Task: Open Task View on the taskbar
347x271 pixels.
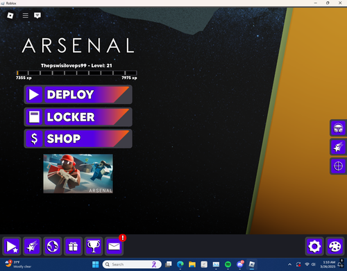Action: [169, 264]
